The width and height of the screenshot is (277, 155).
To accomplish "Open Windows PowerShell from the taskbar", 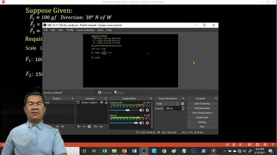I will pyautogui.click(x=203, y=151).
